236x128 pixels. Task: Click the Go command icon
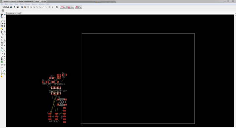[x=52, y=7]
